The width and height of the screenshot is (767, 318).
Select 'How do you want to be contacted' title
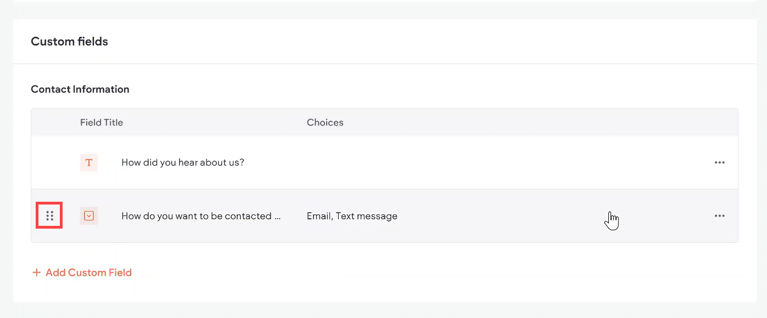pyautogui.click(x=201, y=216)
